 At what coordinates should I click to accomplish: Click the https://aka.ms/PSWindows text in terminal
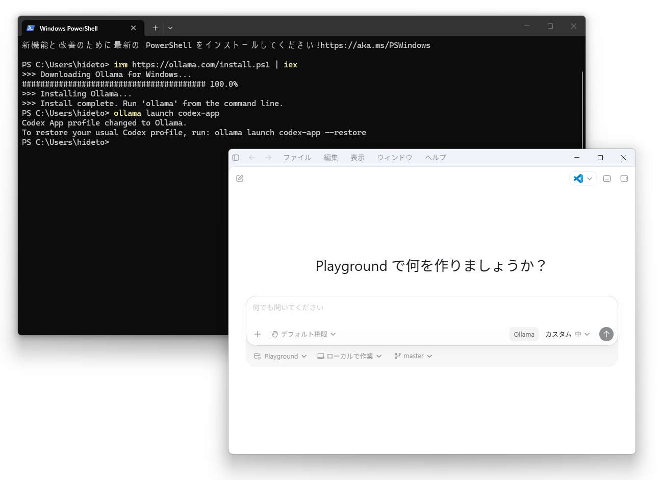375,45
